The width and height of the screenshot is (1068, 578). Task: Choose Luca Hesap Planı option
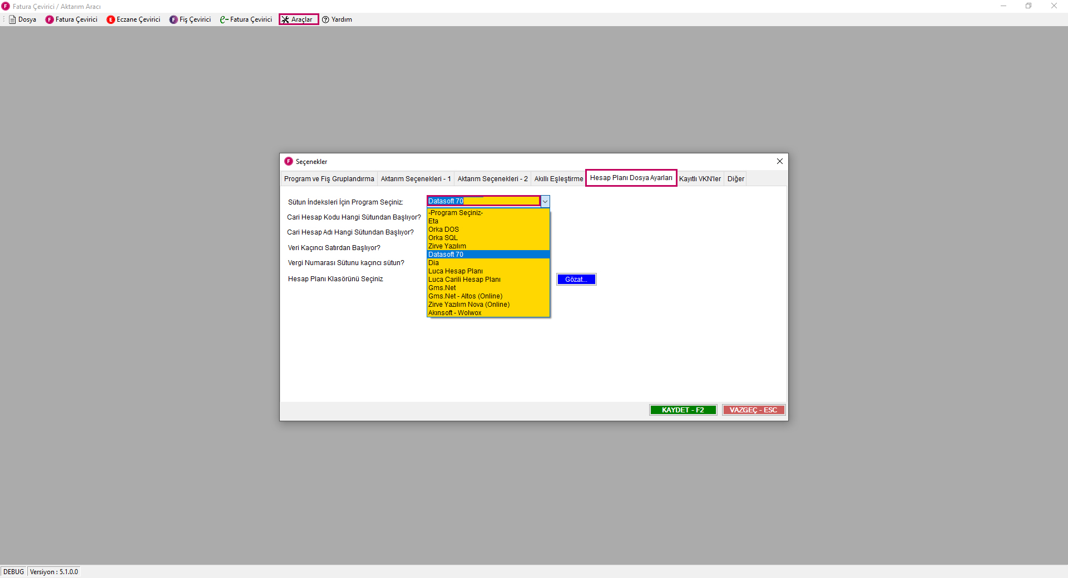(456, 271)
